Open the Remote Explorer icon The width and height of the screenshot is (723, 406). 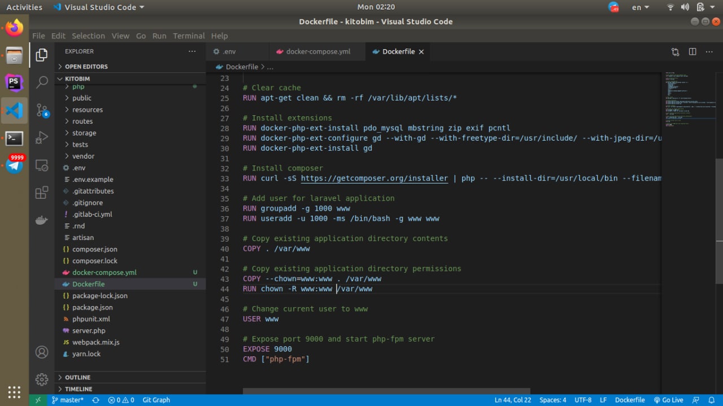42,165
